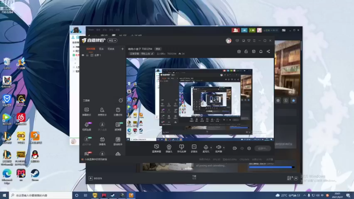The width and height of the screenshot is (354, 199).
Task: Open the streamer tasks checkmark clipboard tool
Action: (x=118, y=111)
